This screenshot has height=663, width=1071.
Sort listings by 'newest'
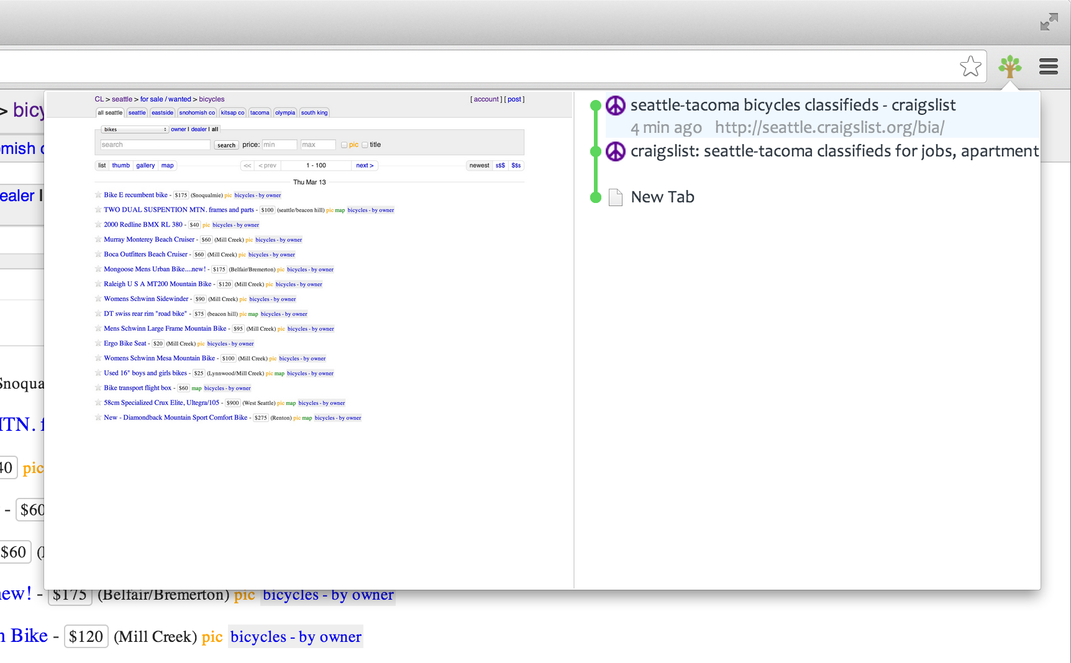pos(479,166)
